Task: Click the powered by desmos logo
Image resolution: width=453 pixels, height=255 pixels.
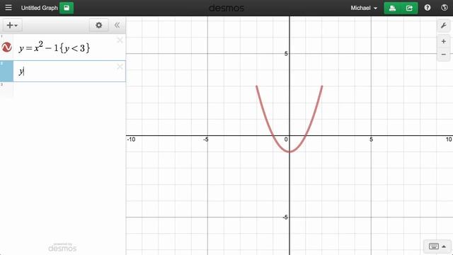Action: click(x=62, y=247)
